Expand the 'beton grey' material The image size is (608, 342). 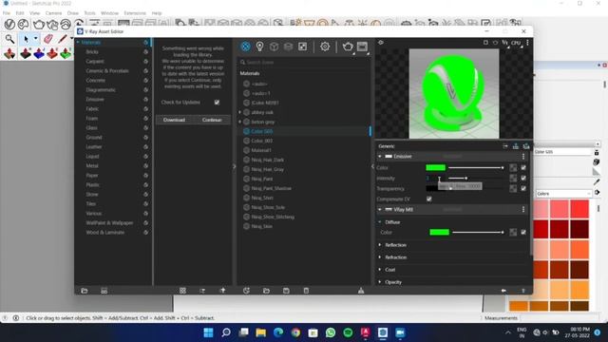pos(239,122)
